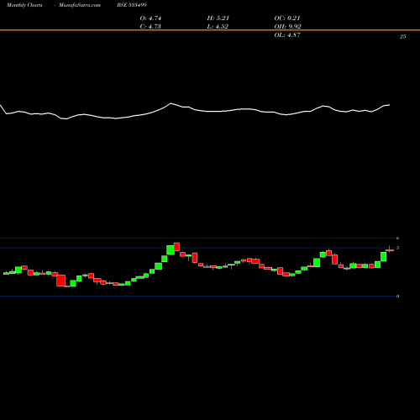The width and height of the screenshot is (420, 420).
Task: Click the large red candle at the chart's lowest point
Action: 60,281
